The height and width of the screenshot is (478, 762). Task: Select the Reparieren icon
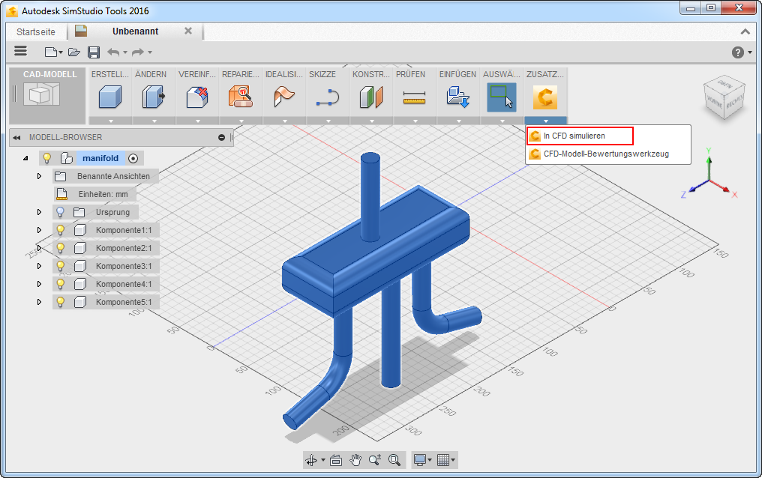click(241, 97)
